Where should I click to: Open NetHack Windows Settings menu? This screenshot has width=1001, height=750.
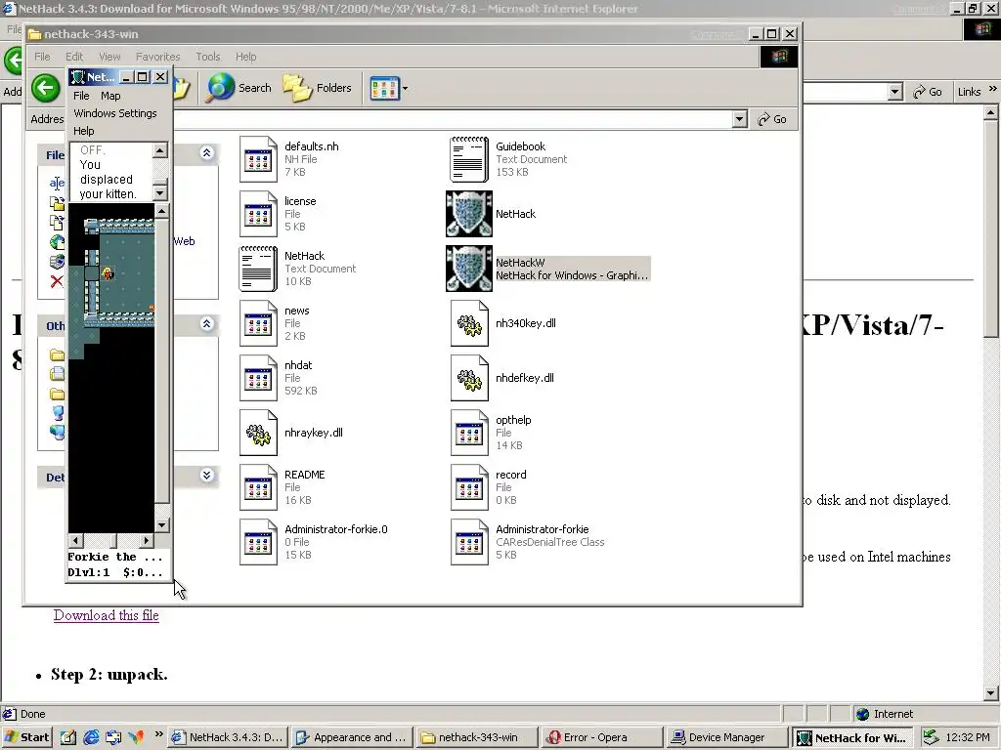[115, 113]
